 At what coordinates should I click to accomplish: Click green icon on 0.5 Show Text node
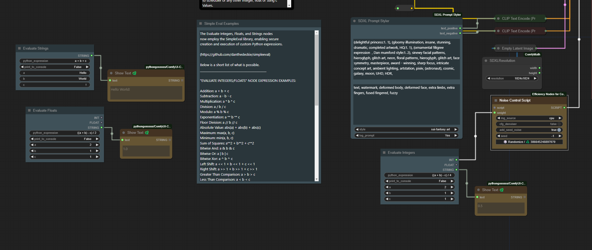pos(502,190)
